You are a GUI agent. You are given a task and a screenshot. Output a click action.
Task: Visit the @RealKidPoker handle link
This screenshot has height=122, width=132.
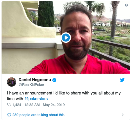(x=31, y=85)
